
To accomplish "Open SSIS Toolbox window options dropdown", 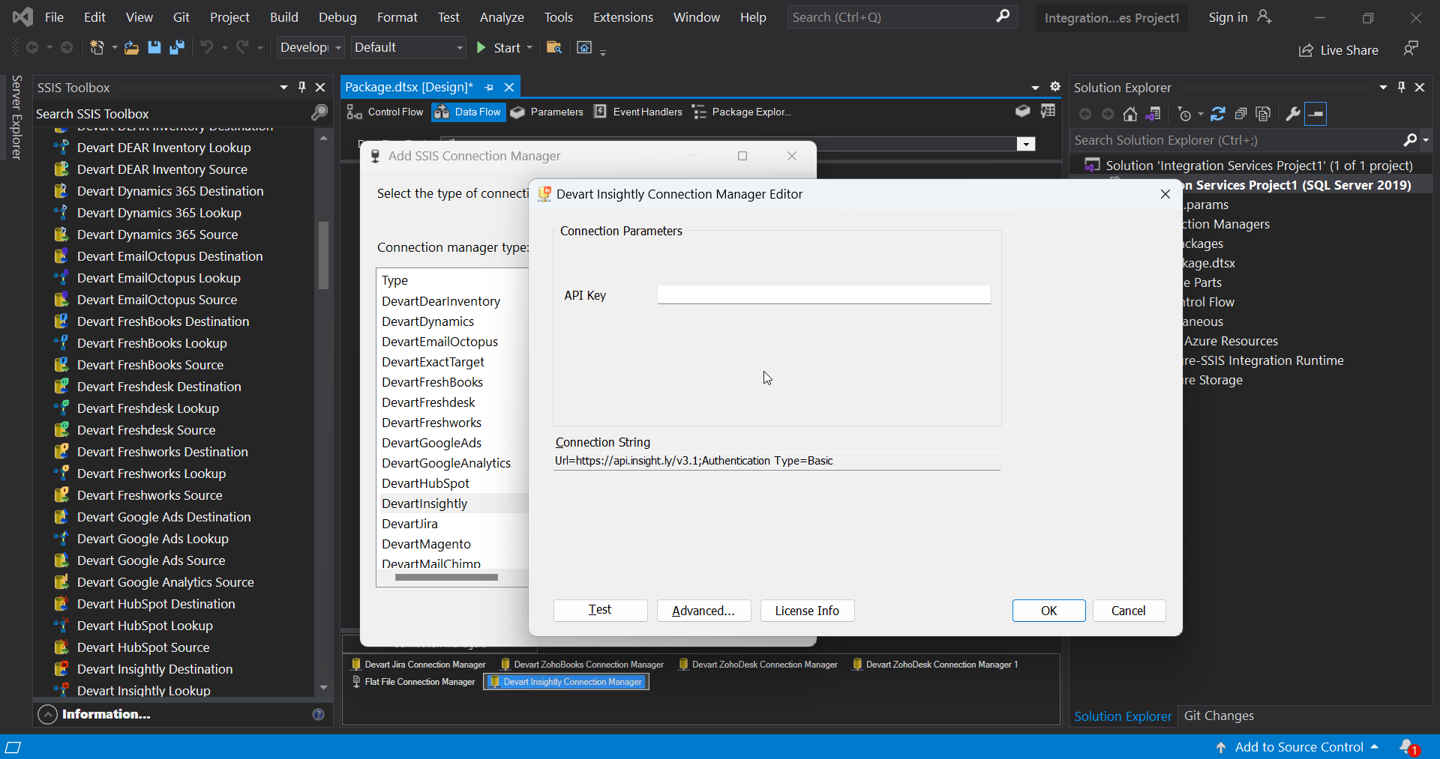I will pos(283,87).
